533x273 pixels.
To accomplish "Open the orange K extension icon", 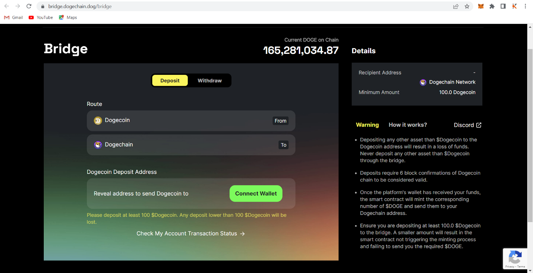I will click(514, 6).
